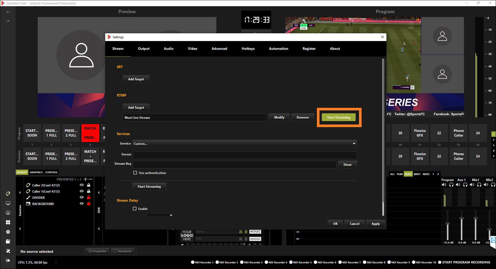Image resolution: width=496 pixels, height=269 pixels.
Task: Switch to the Audio settings tab
Action: point(169,49)
